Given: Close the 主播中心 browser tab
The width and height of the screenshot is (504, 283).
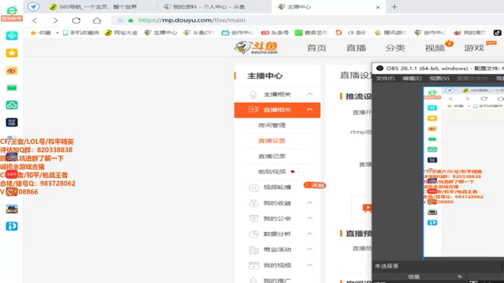Looking at the screenshot, I should pyautogui.click(x=378, y=7).
